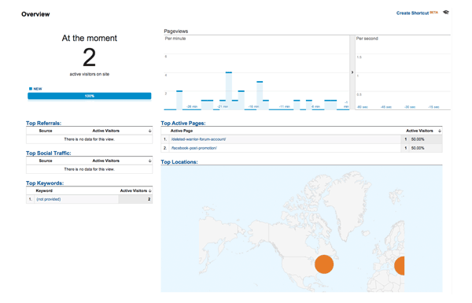This screenshot has width=472, height=303.
Task: Click the Source header in Top Social Traffic
Action: pos(46,161)
